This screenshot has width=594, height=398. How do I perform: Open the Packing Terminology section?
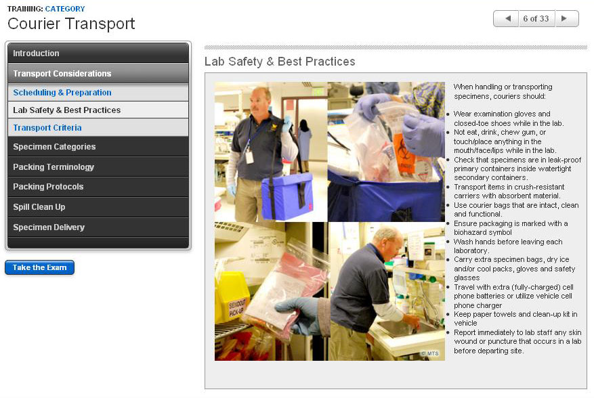(x=98, y=167)
